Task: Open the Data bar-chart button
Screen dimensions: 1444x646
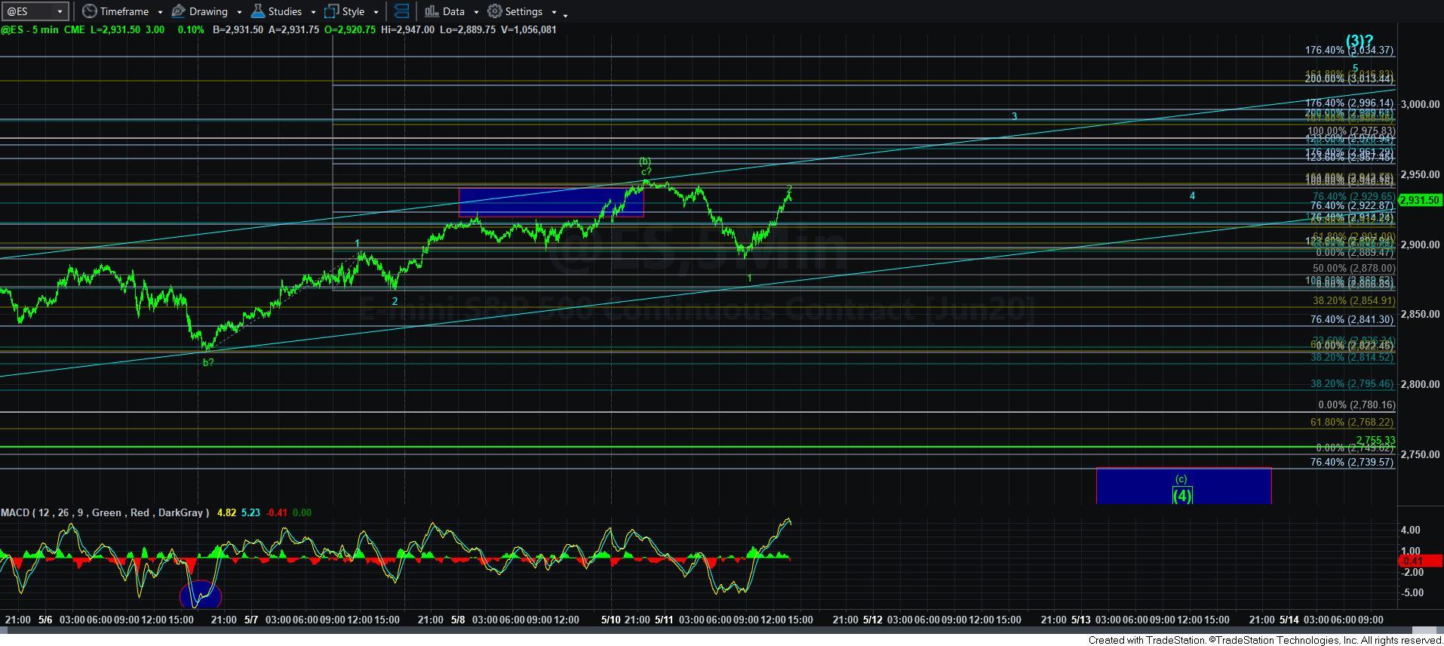Action: tap(444, 11)
